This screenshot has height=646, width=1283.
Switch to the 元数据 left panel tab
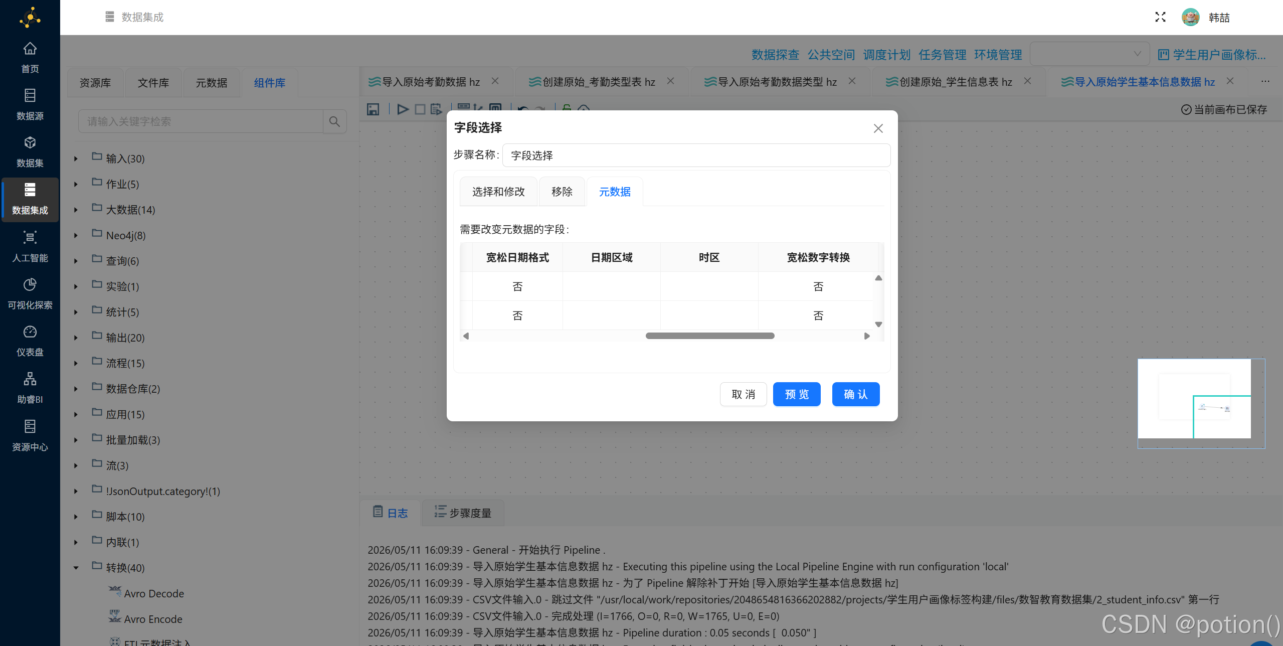click(x=212, y=83)
